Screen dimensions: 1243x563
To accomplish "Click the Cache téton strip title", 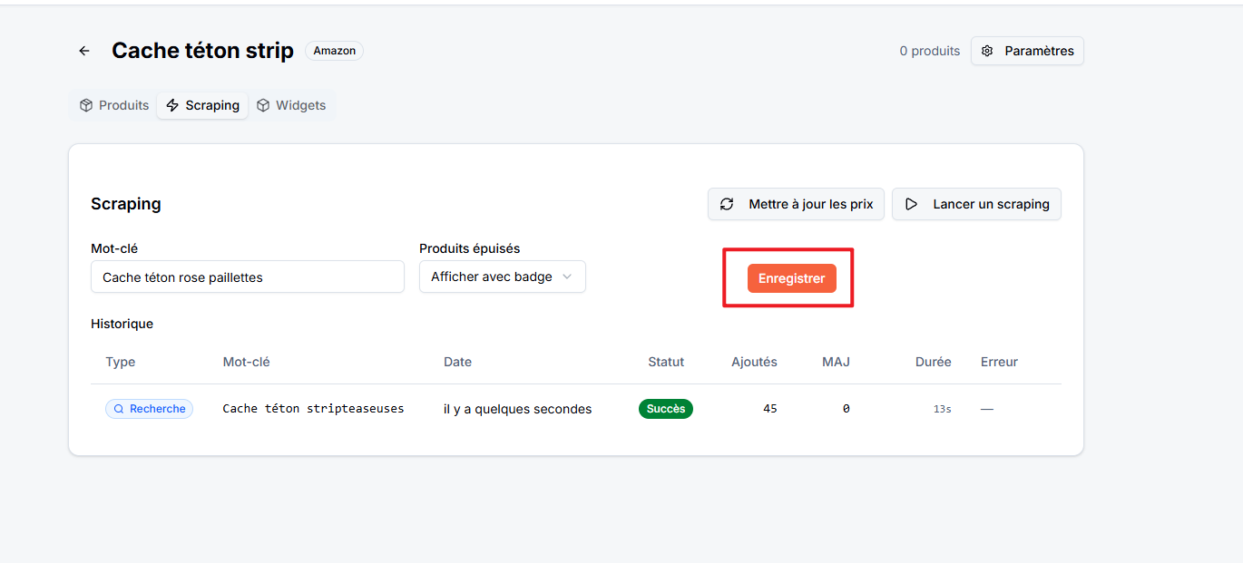I will tap(202, 51).
